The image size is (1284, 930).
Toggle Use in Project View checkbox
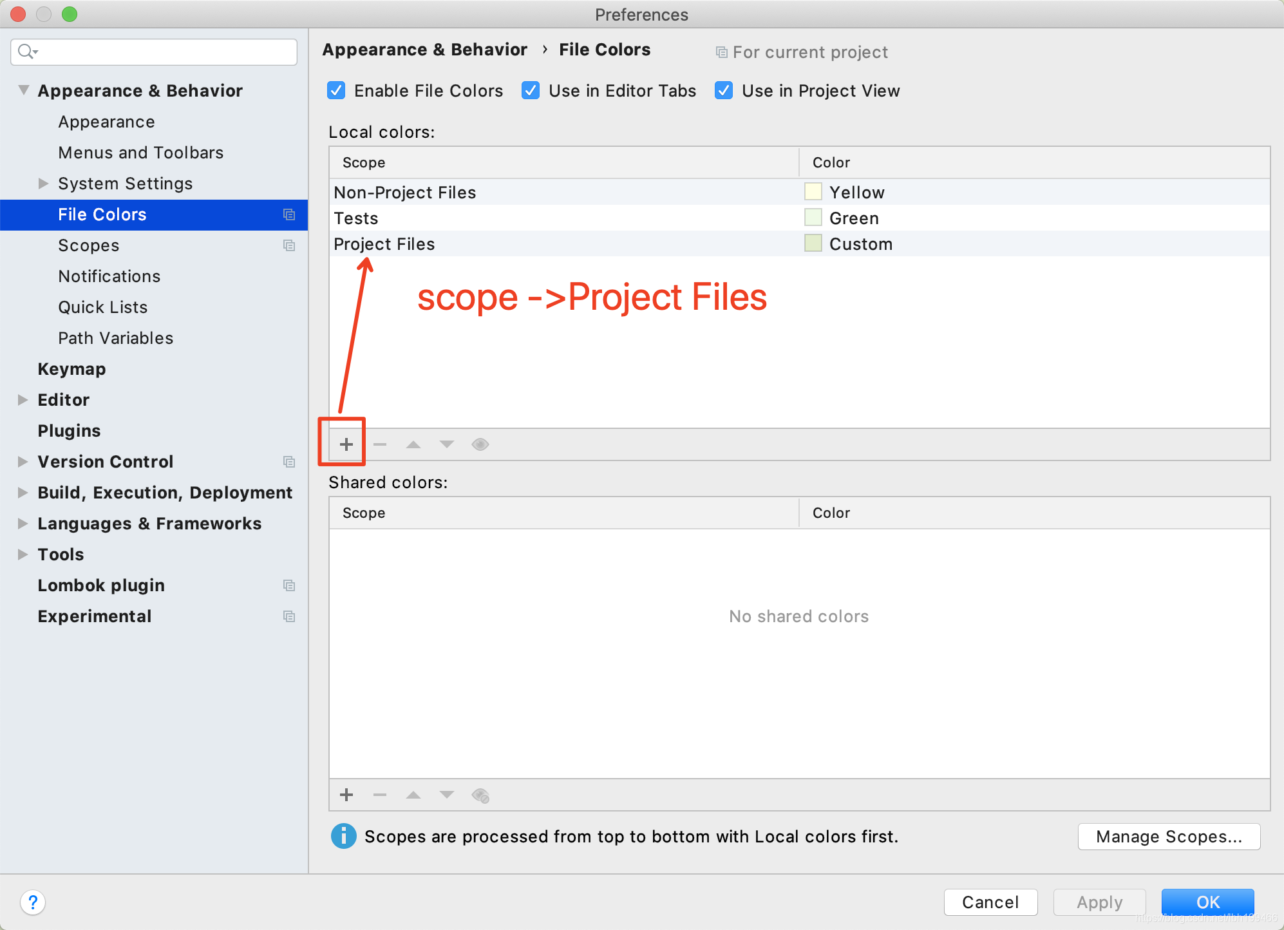[x=721, y=91]
